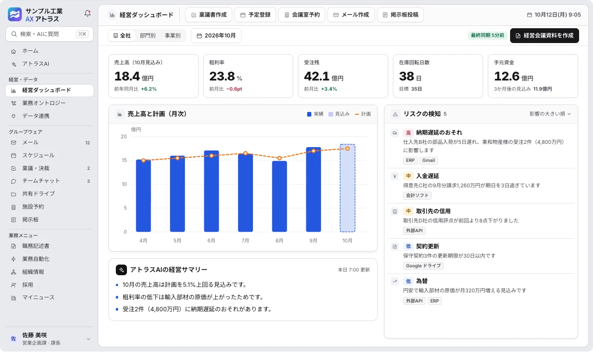Click the 掲示板 icon in sidebar
Viewport: 593px width, 352px height.
point(13,220)
